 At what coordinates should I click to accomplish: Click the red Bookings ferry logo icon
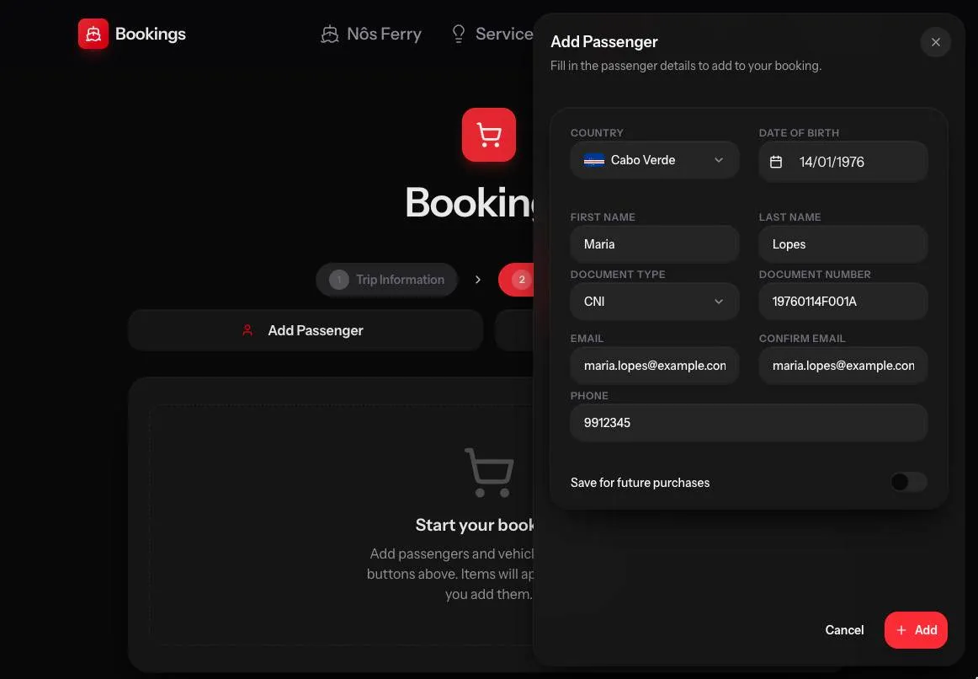tap(93, 34)
